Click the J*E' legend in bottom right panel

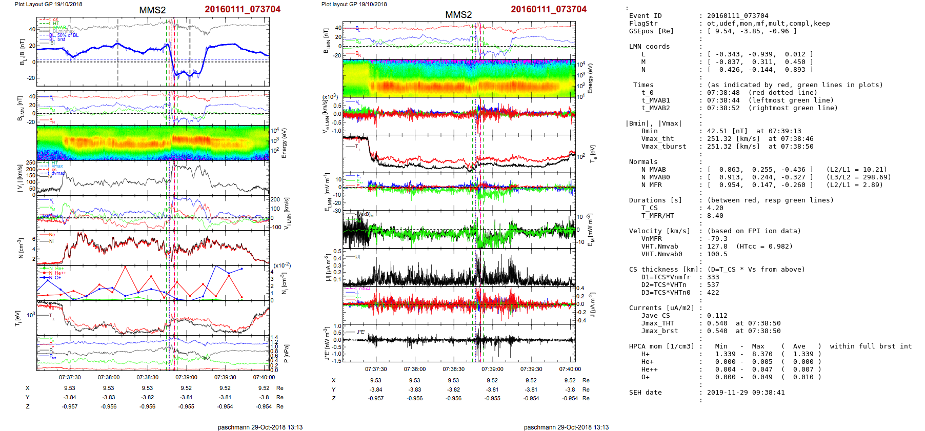point(360,332)
